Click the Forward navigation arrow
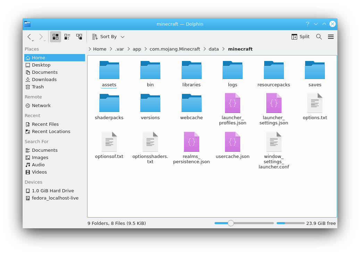The height and width of the screenshot is (255, 360). [41, 37]
